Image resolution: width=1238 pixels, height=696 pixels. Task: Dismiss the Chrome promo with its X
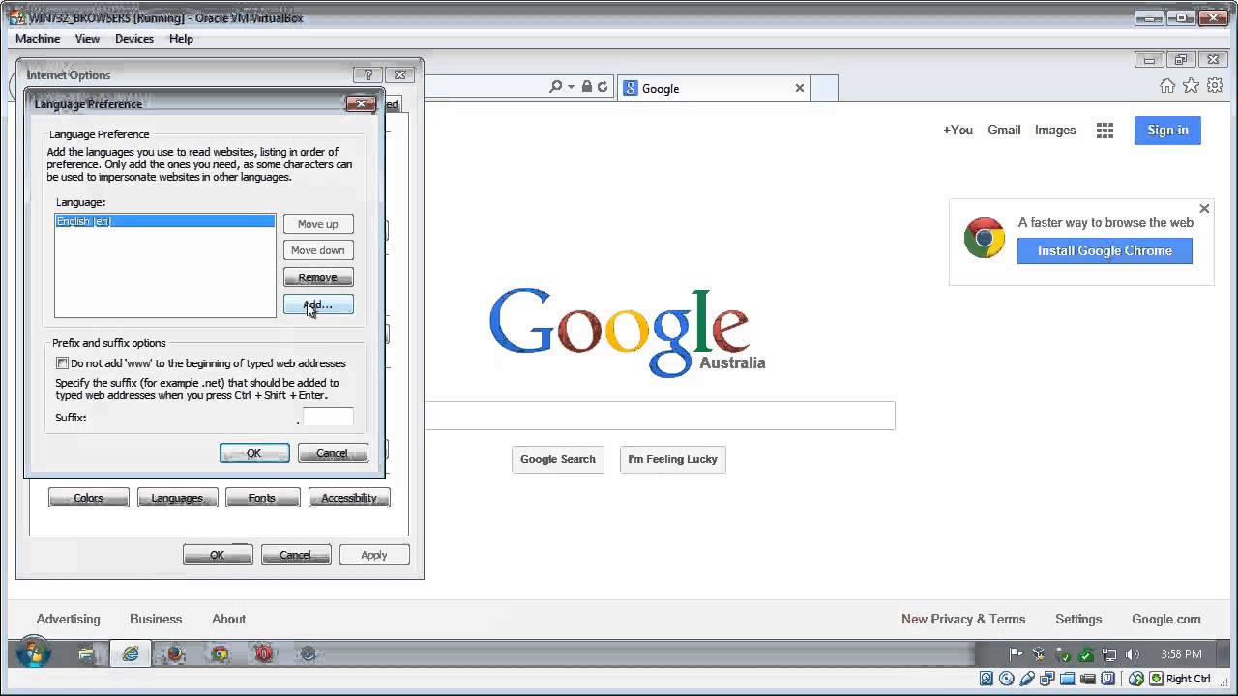coord(1204,208)
